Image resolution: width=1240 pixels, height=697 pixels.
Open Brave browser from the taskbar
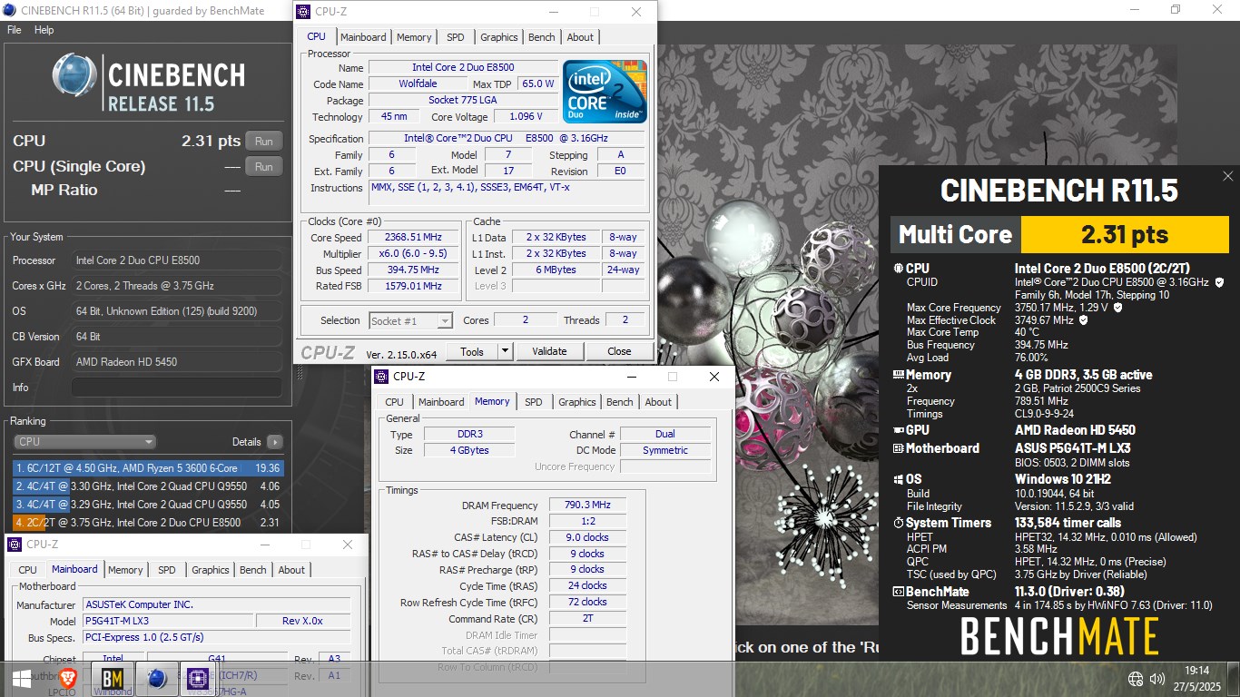click(x=69, y=678)
